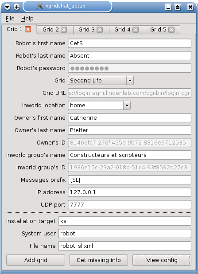198x274 pixels.
Task: Click the "Messages prefix" label
Action: [x=43, y=180]
